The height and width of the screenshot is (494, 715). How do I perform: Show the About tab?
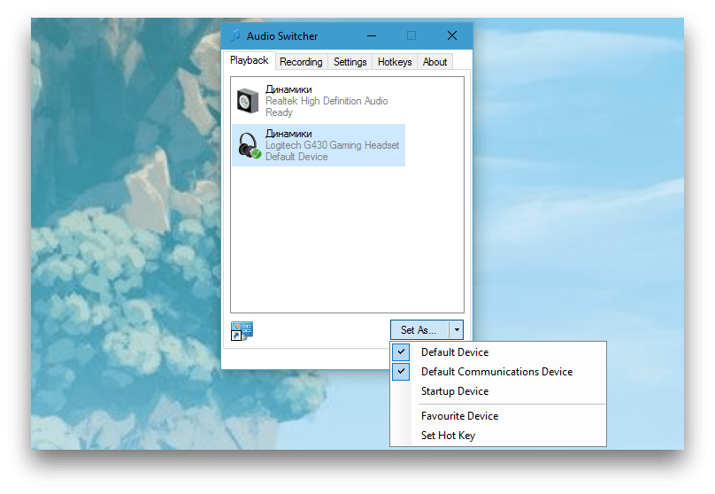pyautogui.click(x=434, y=62)
